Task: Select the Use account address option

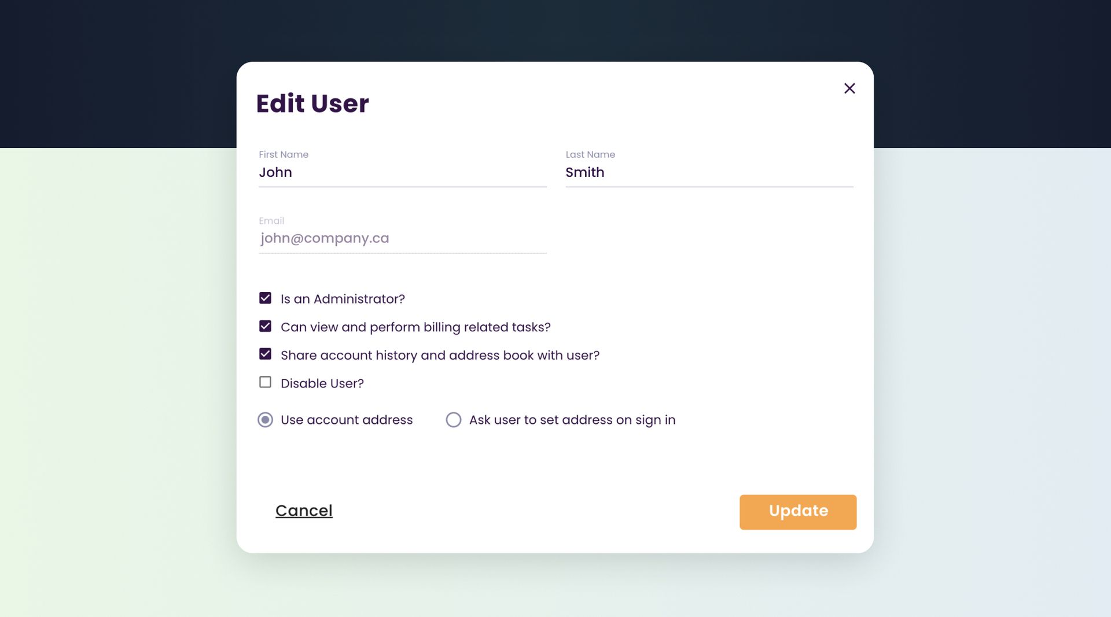Action: click(265, 420)
